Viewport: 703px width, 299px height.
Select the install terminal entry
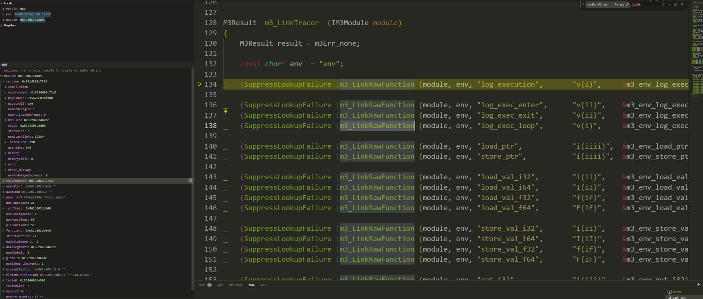684,292
